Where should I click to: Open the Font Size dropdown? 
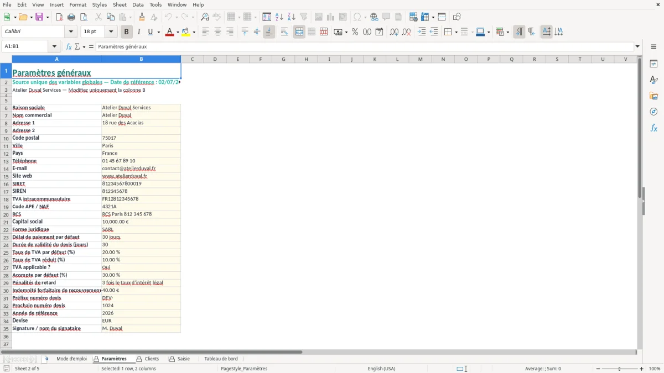click(111, 32)
